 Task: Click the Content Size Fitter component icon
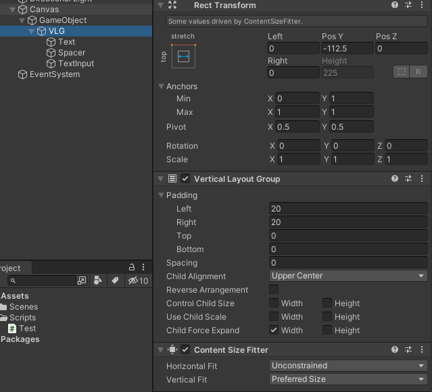(172, 349)
